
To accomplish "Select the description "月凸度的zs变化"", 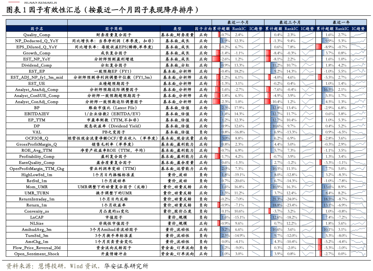I will coord(114,211).
